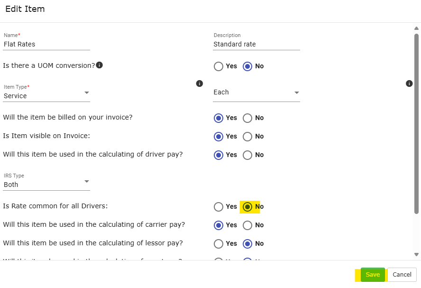Click the scrollbar up arrow

tap(417, 28)
